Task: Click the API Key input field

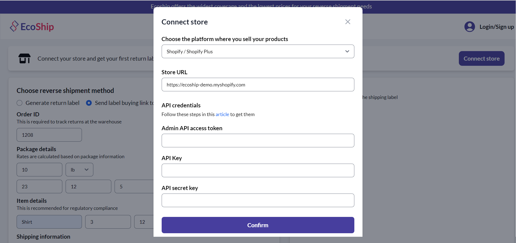Action: (x=258, y=170)
